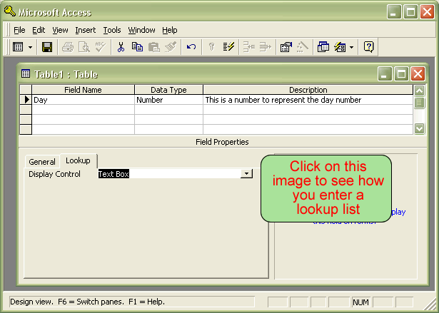
Task: Click the Display Control Text Box field
Action: pyautogui.click(x=169, y=174)
